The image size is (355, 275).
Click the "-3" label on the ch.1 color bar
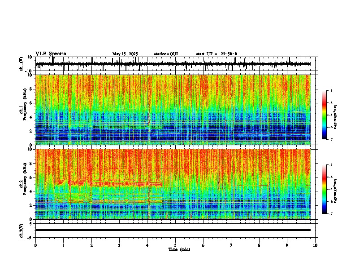click(330, 90)
